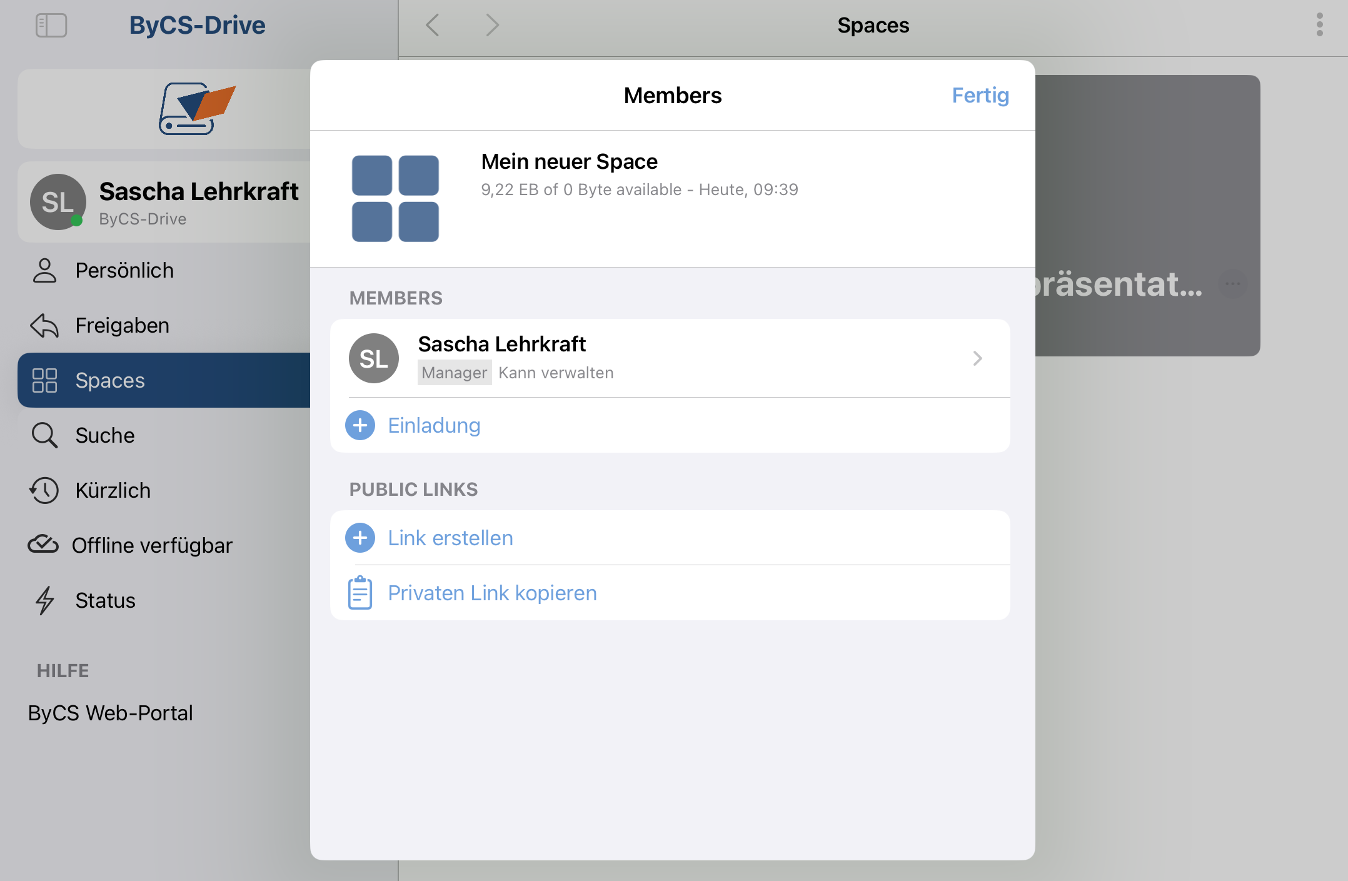
Task: Go to Suche in the sidebar
Action: pos(104,435)
